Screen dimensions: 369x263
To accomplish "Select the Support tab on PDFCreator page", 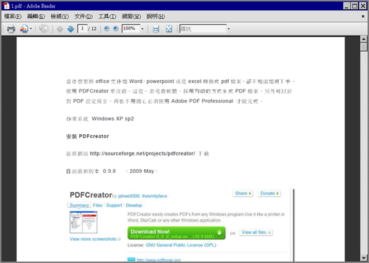I will [x=114, y=205].
